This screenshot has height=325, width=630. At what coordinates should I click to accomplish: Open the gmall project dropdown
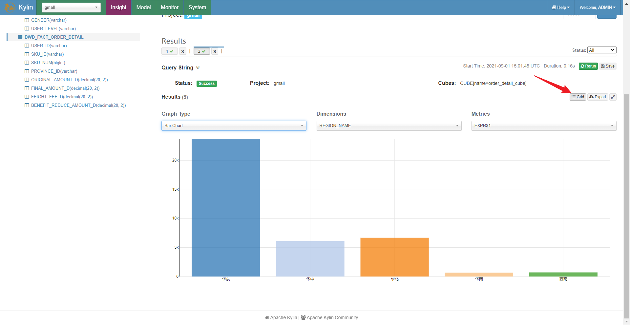pyautogui.click(x=71, y=7)
